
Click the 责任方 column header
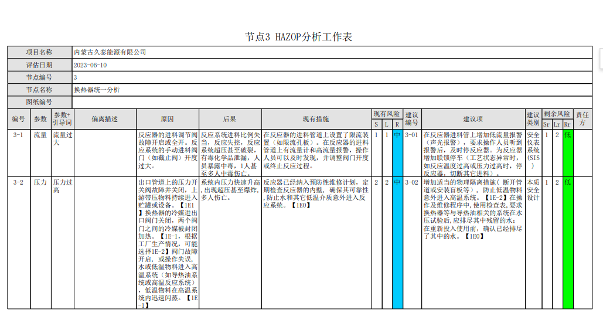(x=582, y=119)
